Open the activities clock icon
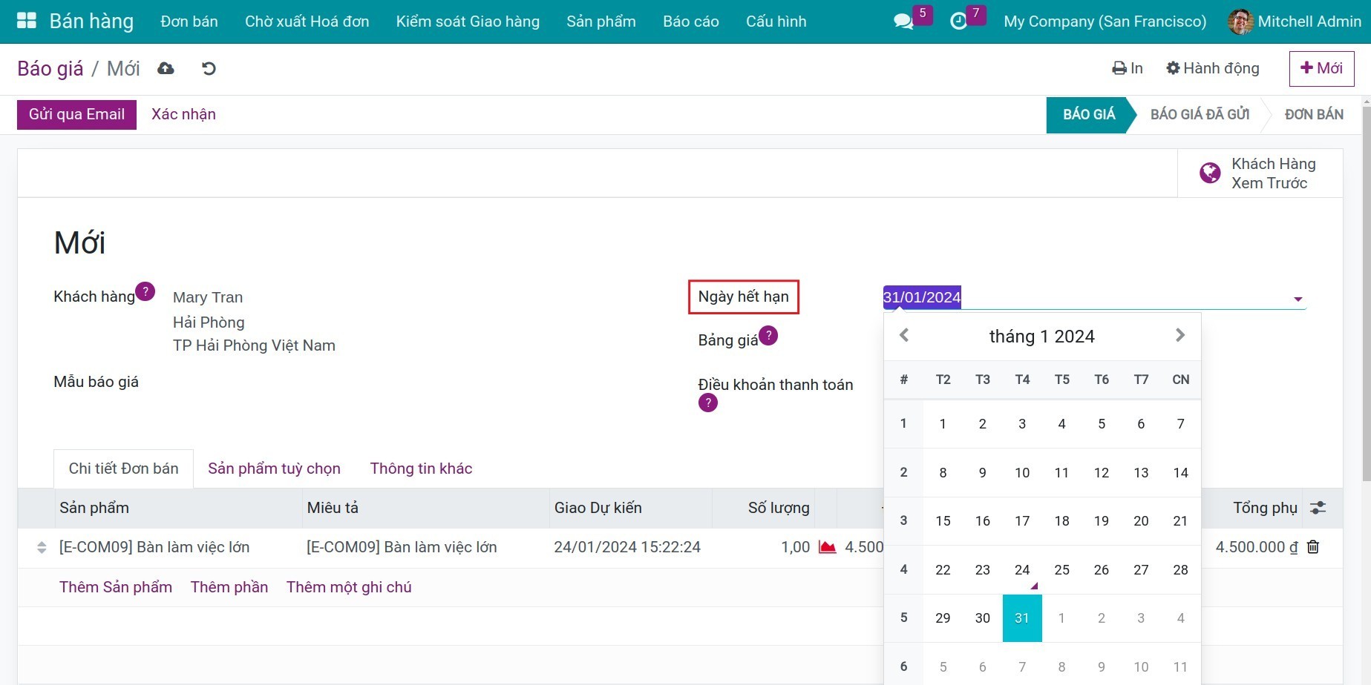 pos(958,21)
